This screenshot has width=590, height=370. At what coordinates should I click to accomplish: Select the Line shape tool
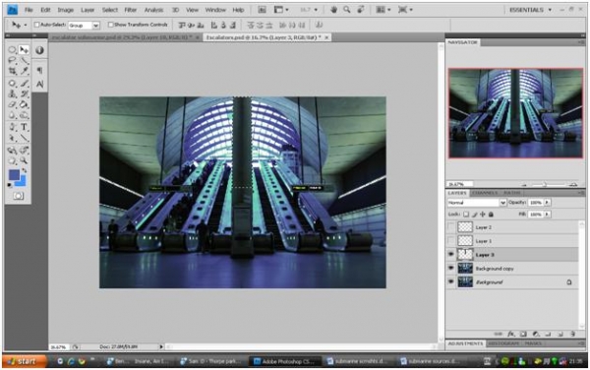pos(24,138)
